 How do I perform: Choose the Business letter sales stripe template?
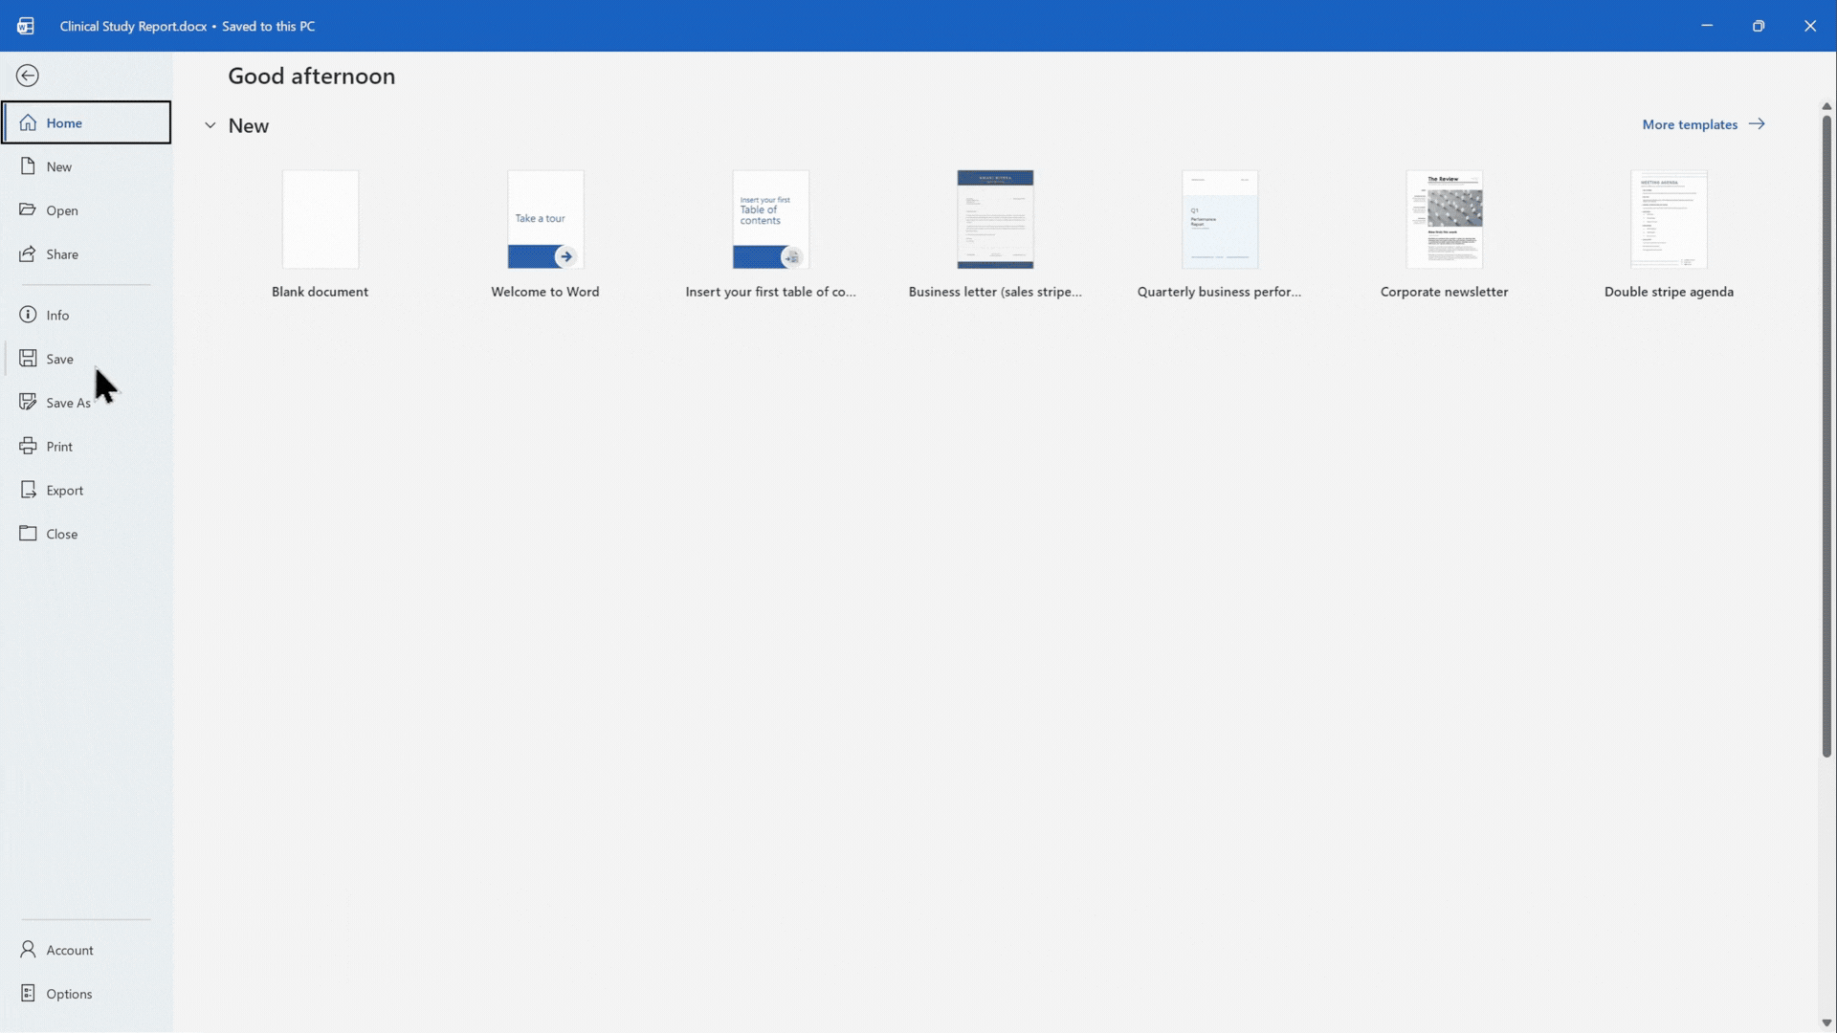coord(995,220)
